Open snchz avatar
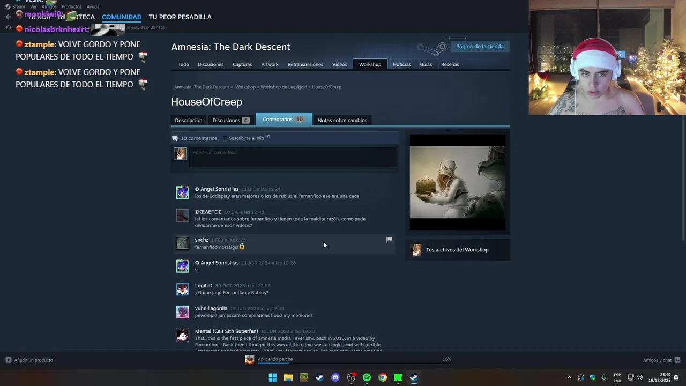686x386 pixels. coord(183,243)
